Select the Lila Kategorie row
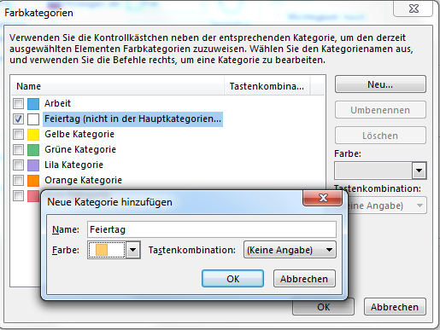 point(168,165)
